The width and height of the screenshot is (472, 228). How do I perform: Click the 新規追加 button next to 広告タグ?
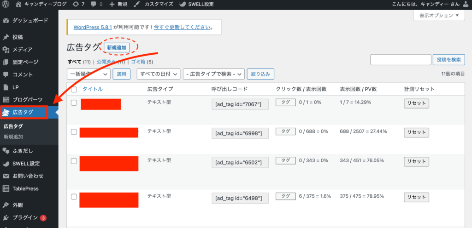[x=117, y=47]
